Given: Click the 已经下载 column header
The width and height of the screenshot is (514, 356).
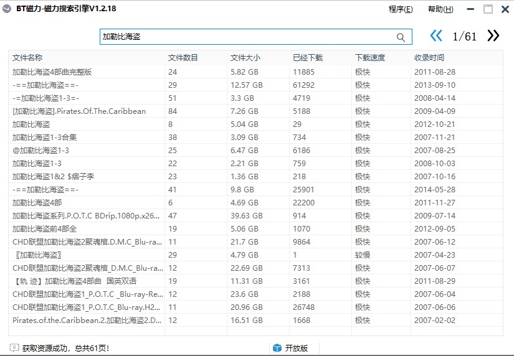Looking at the screenshot, I should coord(308,58).
